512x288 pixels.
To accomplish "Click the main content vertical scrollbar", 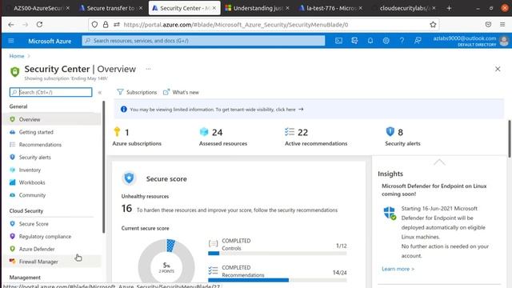I will click(509, 138).
